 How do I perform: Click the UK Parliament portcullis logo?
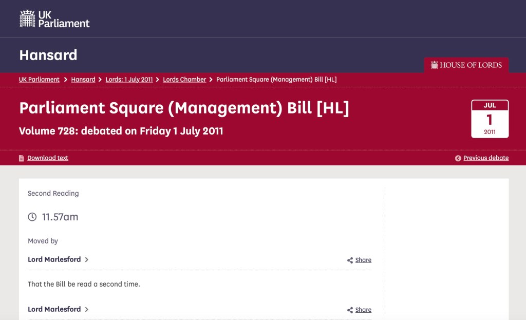tap(27, 18)
